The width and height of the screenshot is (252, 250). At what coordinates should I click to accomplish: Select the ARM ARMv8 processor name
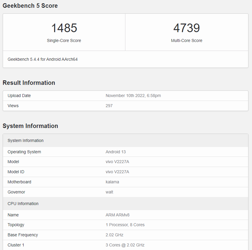[x=117, y=215]
